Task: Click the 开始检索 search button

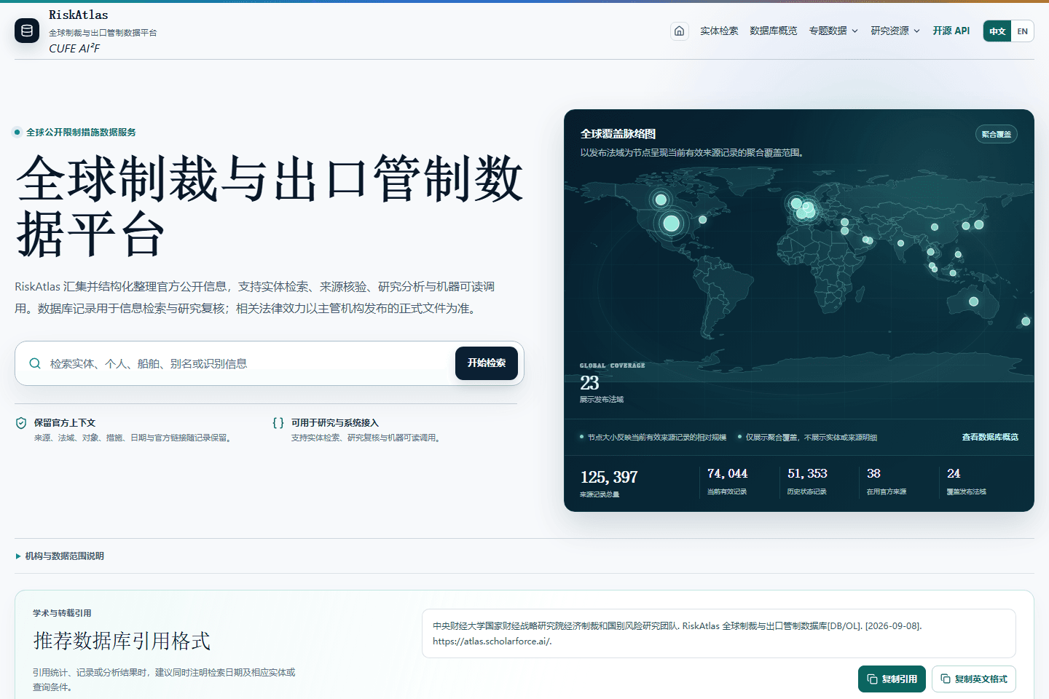Action: 487,363
